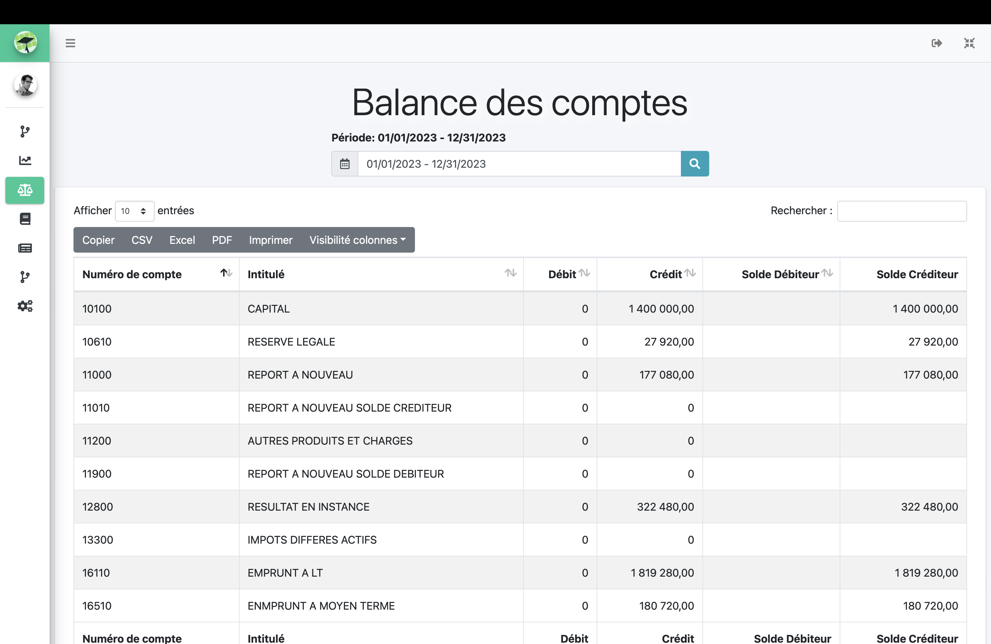Click the PDF export button
The image size is (991, 644).
[221, 240]
